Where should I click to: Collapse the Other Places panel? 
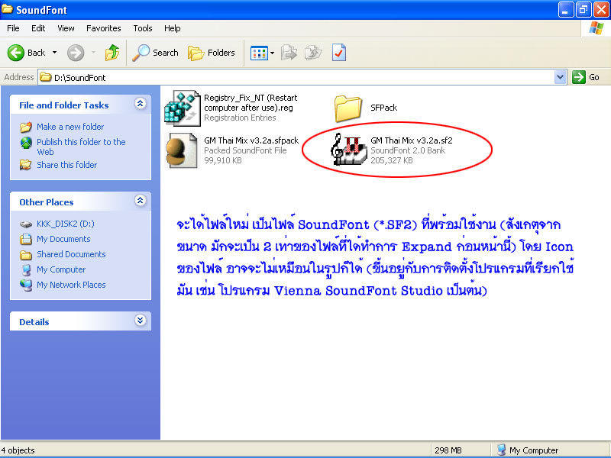tap(140, 201)
